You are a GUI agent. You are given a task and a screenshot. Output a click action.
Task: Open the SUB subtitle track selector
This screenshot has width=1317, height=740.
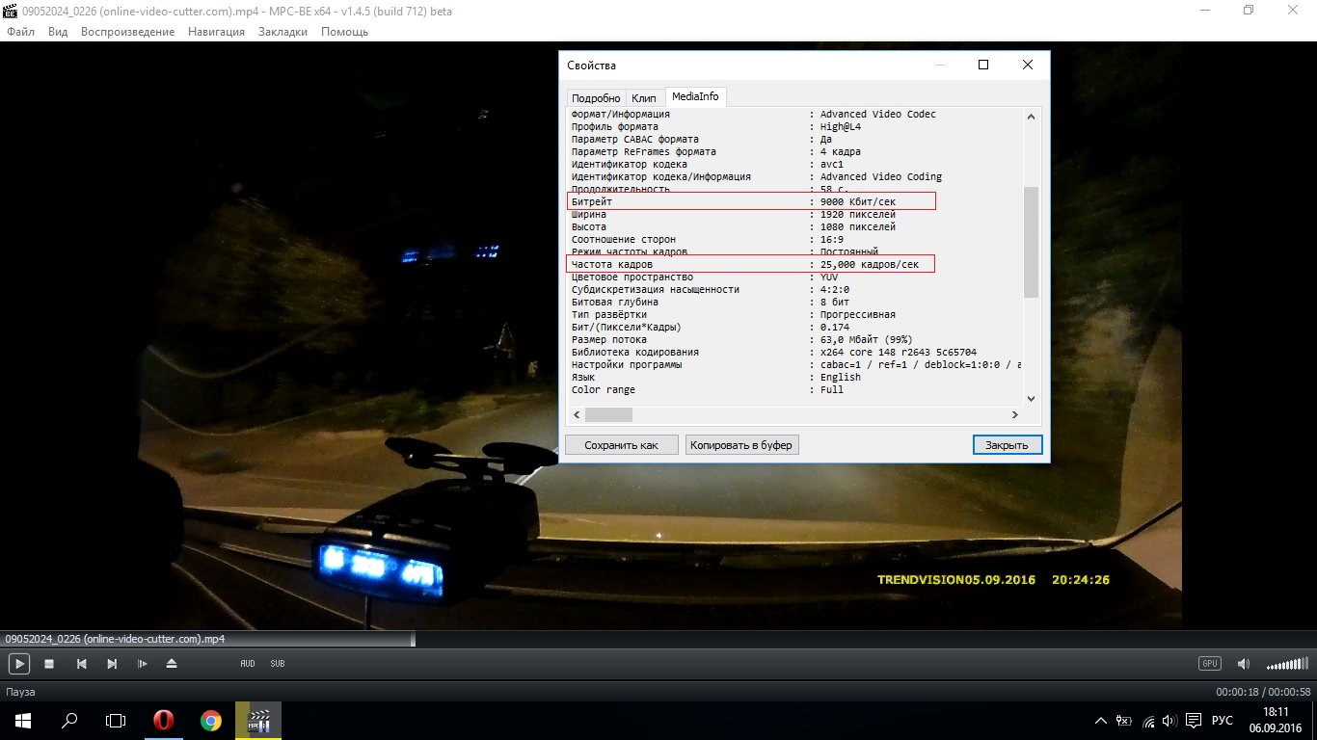(278, 664)
